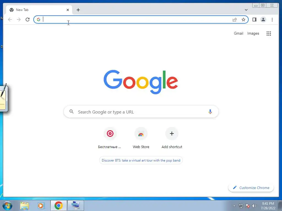
Task: Open the Windows Start menu
Action: coord(7,206)
